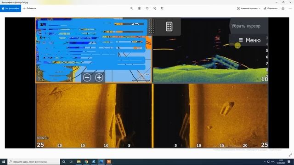
Task: Click the zoom magnifier icon in toolbar
Action: (132, 8)
